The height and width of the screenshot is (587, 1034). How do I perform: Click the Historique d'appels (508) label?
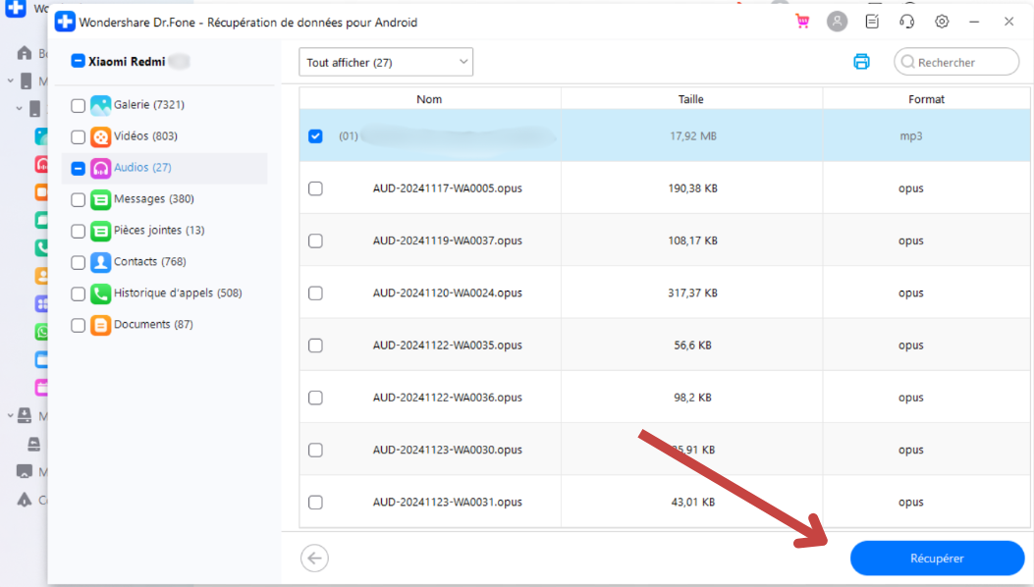point(178,293)
